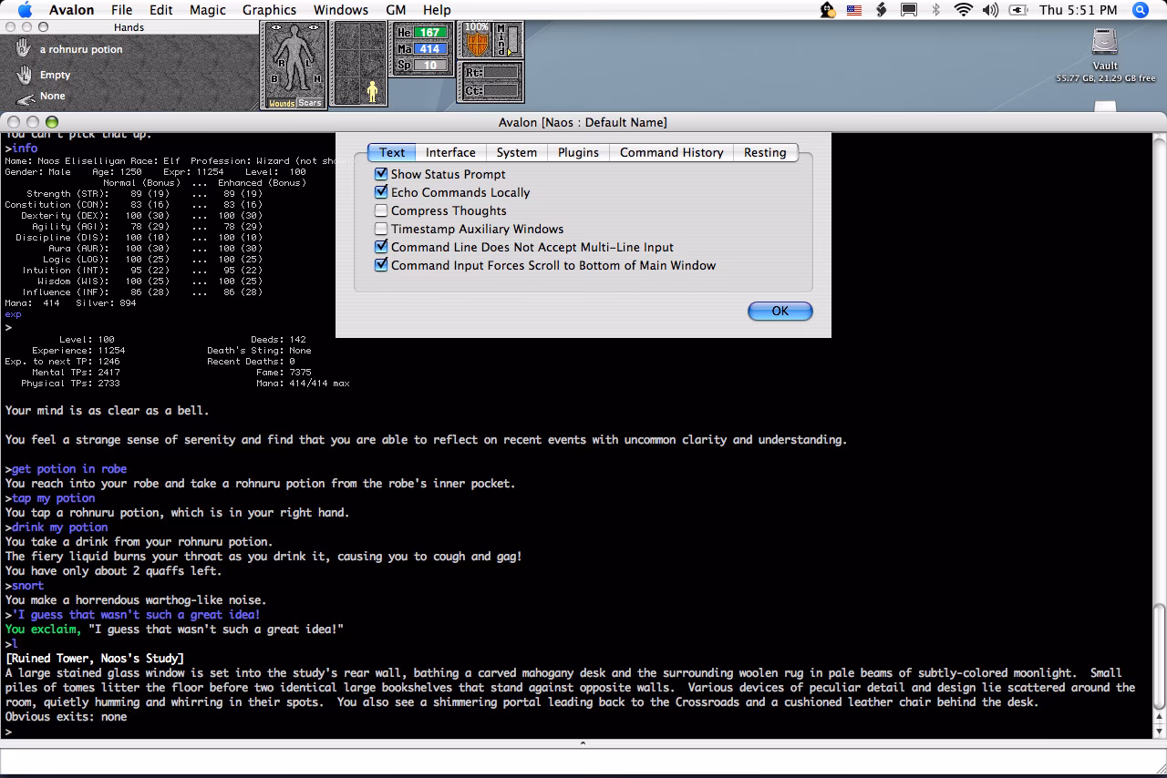Uncheck Show Status Prompt

381,174
